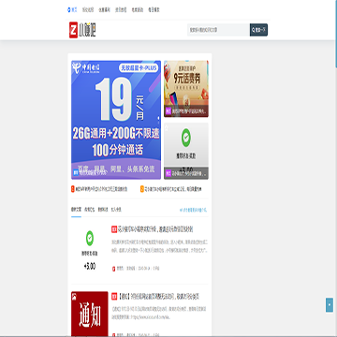This screenshot has height=337, width=337.
Task: Select the active tab underlined in blue
Action: 76,210
